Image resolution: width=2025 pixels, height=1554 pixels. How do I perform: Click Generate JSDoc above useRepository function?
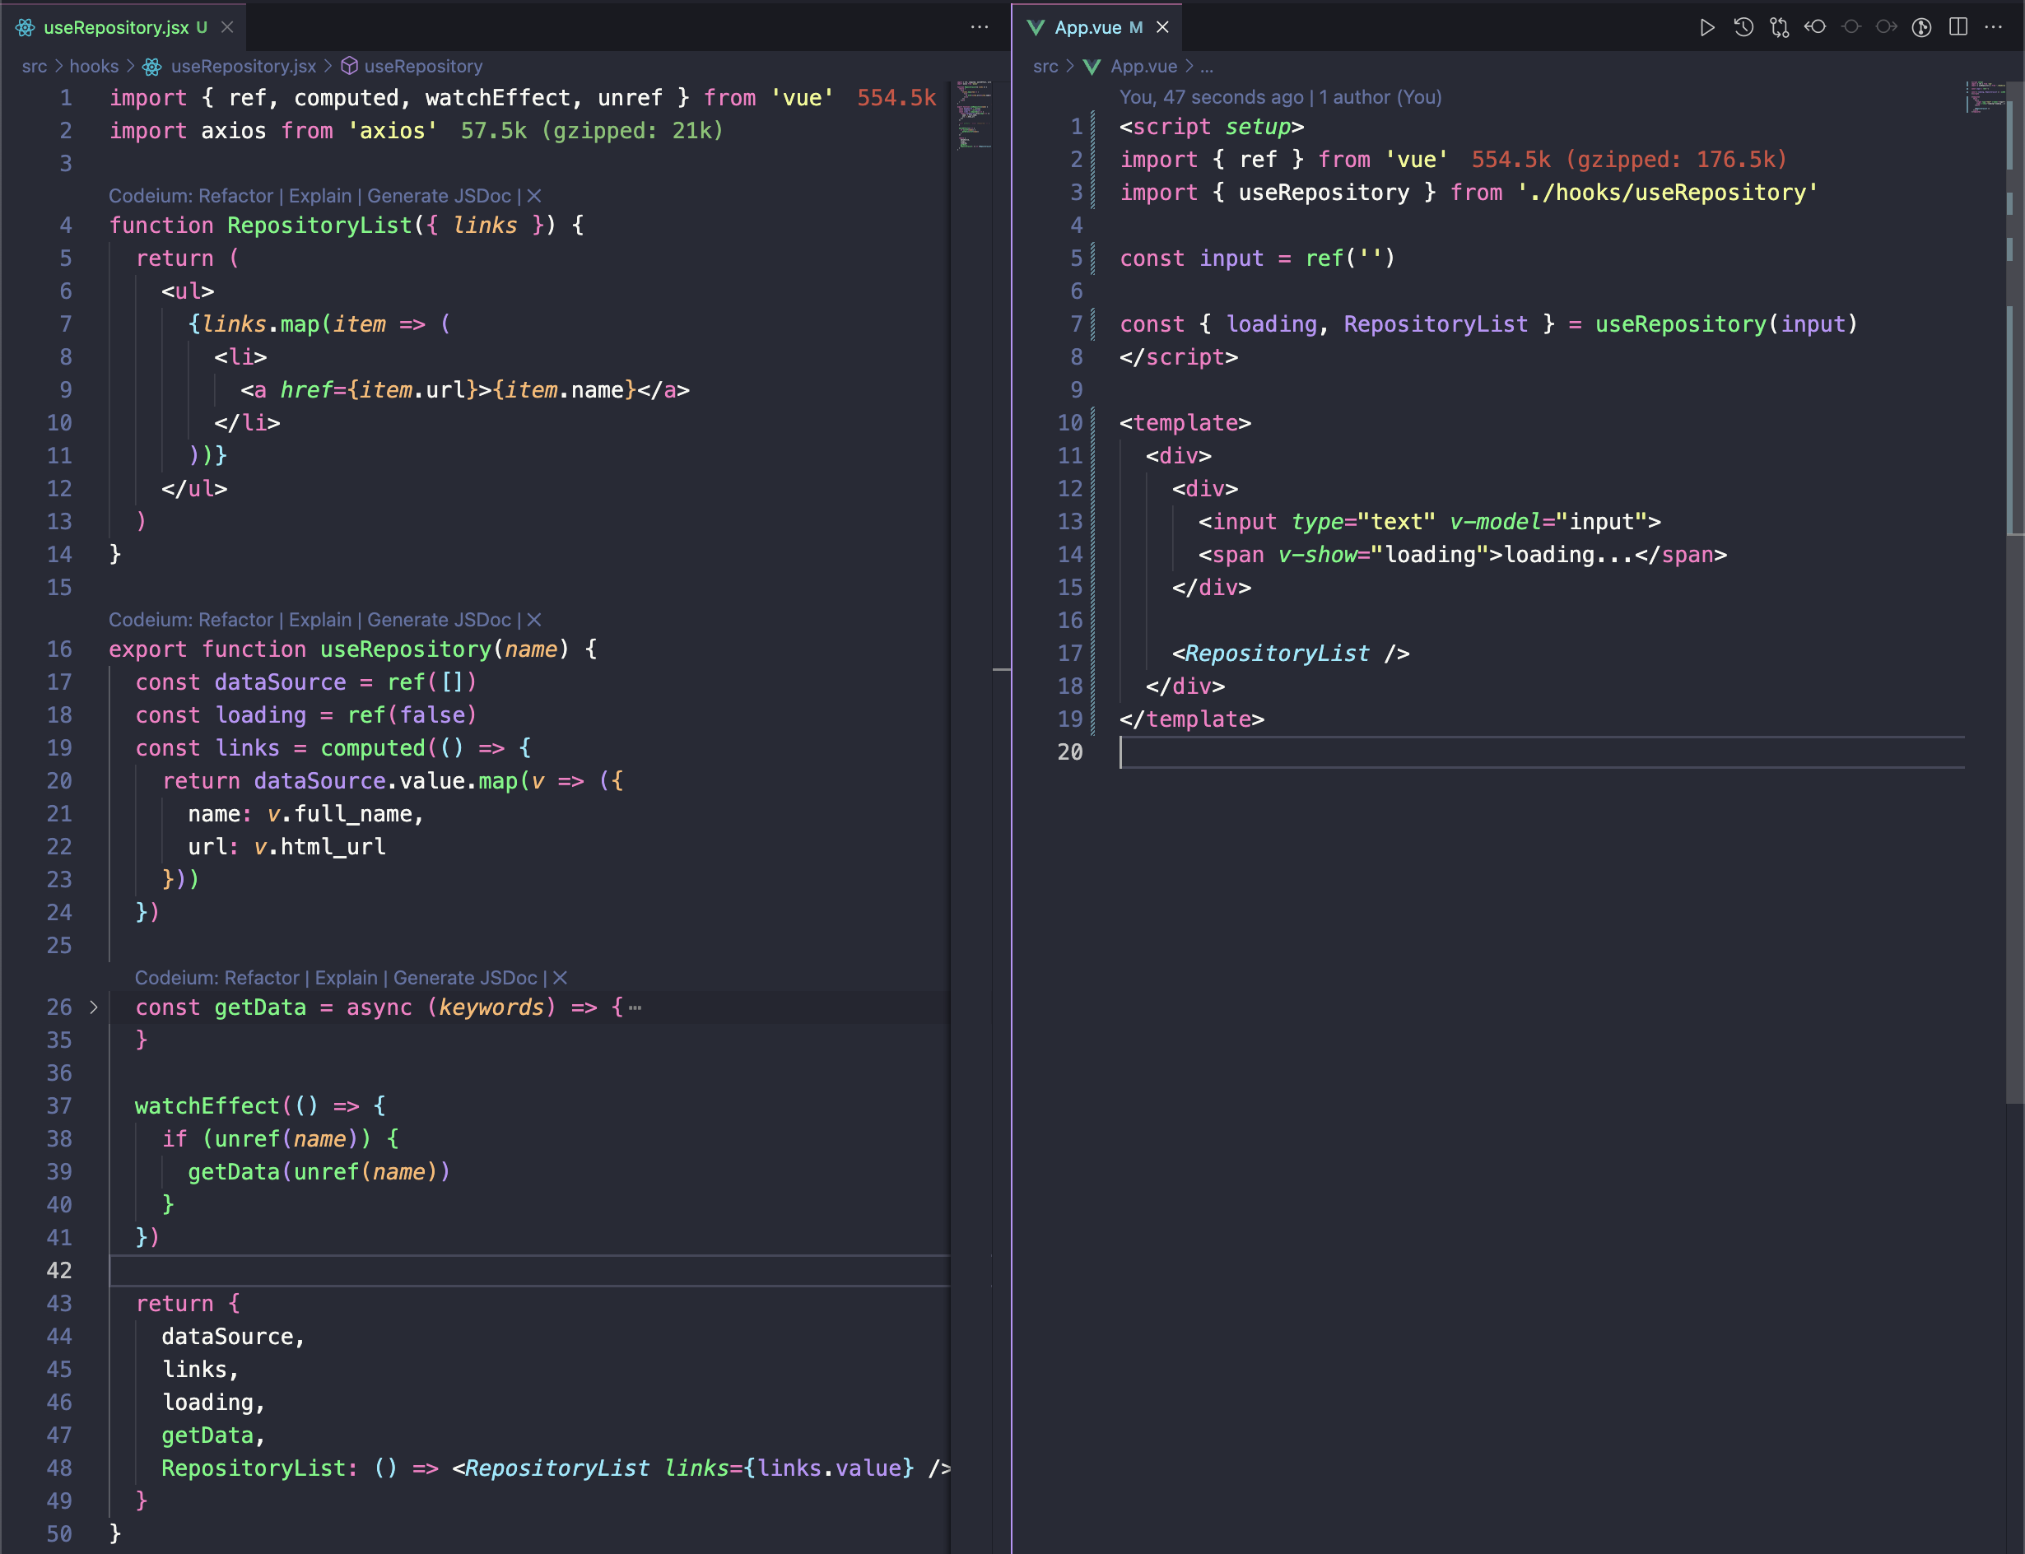[x=440, y=620]
